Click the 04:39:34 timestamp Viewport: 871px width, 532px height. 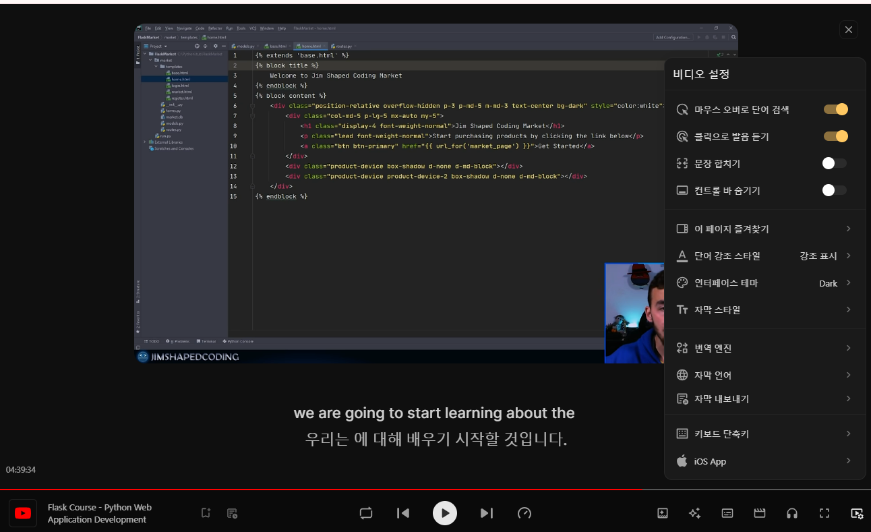(21, 469)
